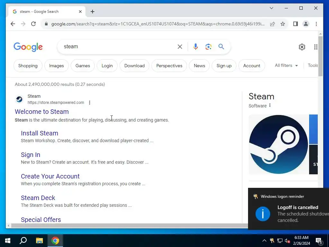Start voice search with the microphone icon
The height and width of the screenshot is (247, 329).
pos(196,47)
